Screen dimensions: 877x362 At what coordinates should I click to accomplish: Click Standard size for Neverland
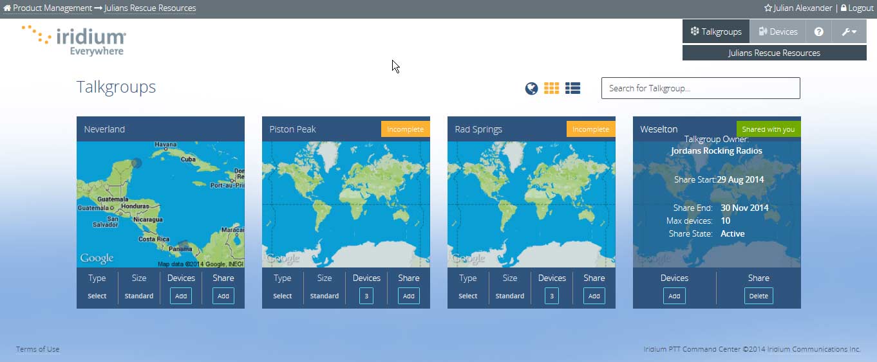coord(139,296)
